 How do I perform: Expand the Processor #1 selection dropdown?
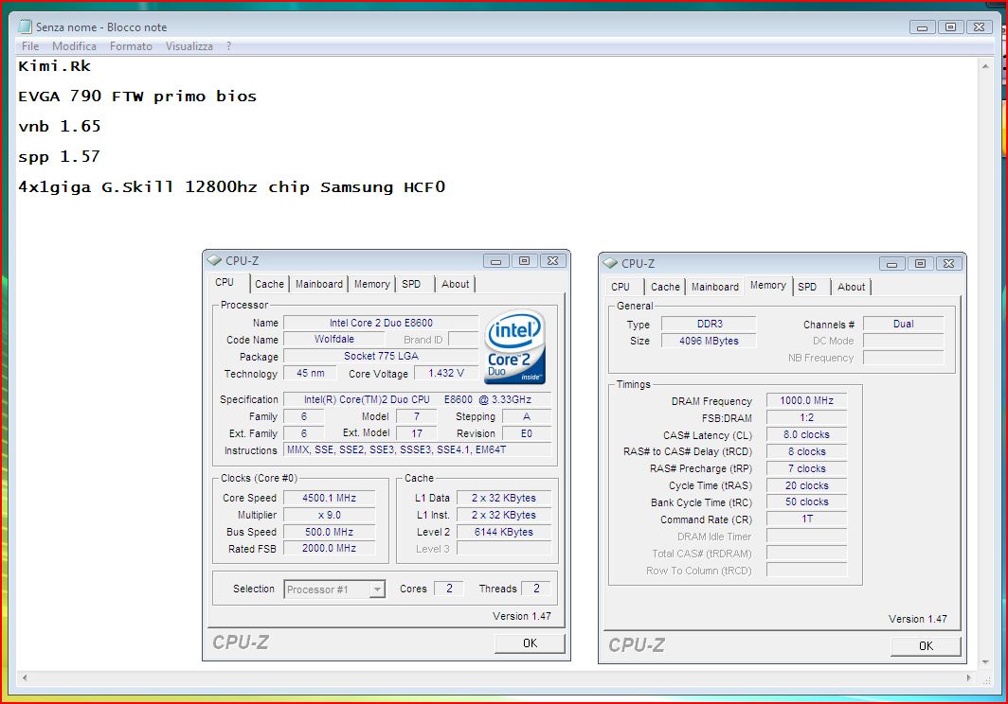(377, 589)
